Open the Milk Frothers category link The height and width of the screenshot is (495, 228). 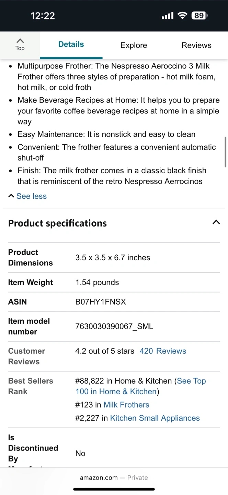click(x=126, y=405)
